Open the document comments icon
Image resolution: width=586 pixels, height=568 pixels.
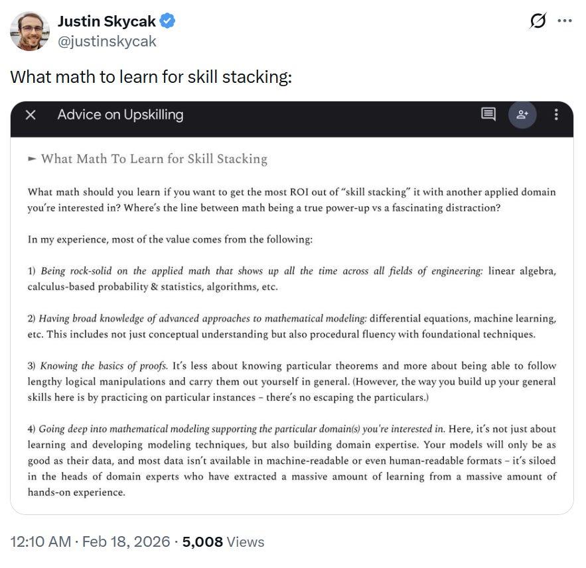coord(488,115)
